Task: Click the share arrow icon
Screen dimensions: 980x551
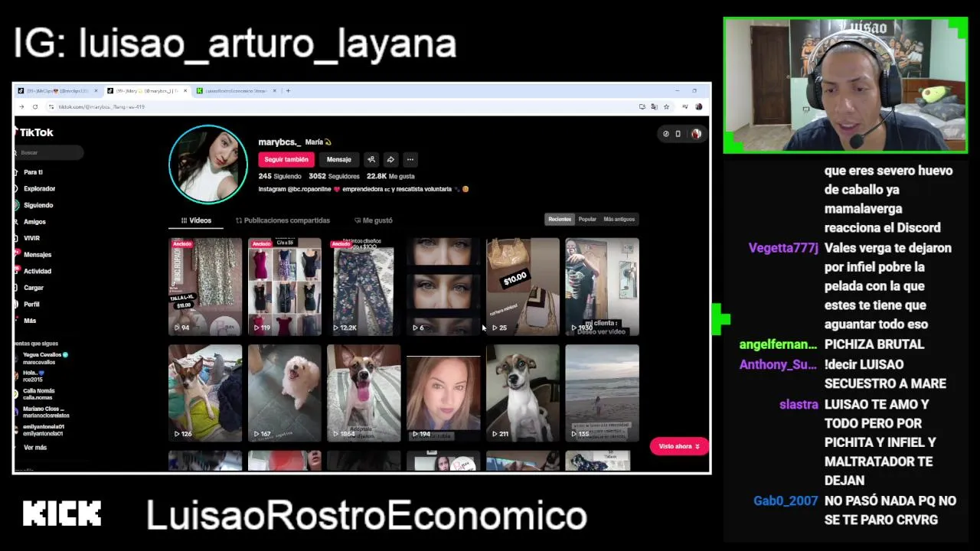Action: tap(390, 159)
